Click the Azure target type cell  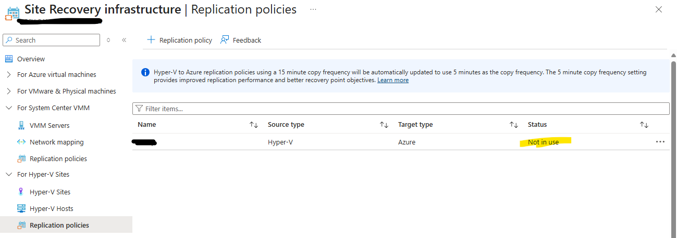407,142
